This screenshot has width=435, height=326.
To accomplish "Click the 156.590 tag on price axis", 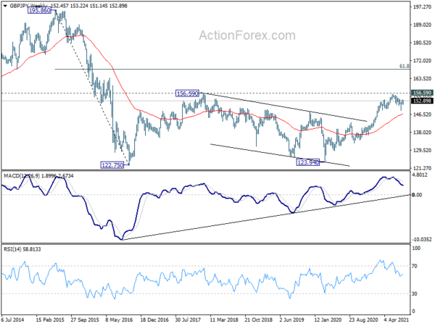I will pos(422,93).
